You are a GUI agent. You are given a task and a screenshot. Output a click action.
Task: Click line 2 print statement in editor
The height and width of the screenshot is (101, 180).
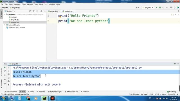click(84, 21)
